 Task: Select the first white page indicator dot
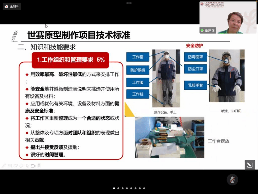pyautogui.click(x=114, y=188)
